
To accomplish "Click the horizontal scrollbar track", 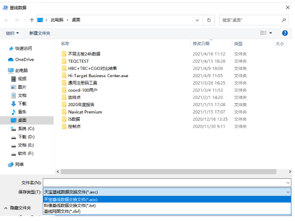I will pyautogui.click(x=168, y=172).
